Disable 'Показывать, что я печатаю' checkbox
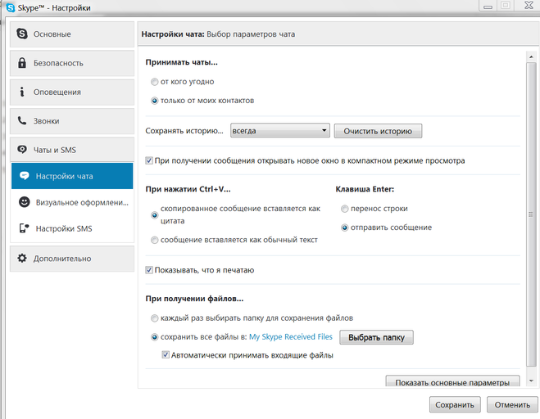The width and height of the screenshot is (540, 419). [x=149, y=270]
